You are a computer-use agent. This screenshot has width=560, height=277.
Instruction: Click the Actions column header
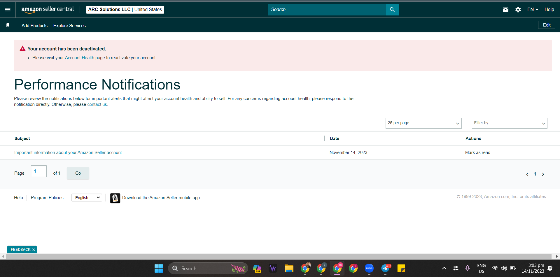(473, 138)
